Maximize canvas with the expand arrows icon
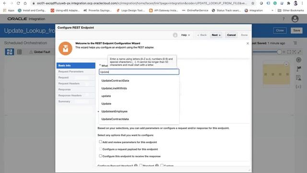Screen dimensions: 307x173 coord(299,52)
